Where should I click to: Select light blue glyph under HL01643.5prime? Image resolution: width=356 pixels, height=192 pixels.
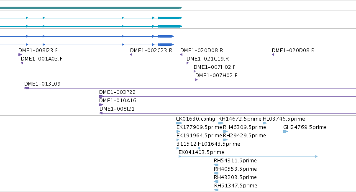point(199,148)
